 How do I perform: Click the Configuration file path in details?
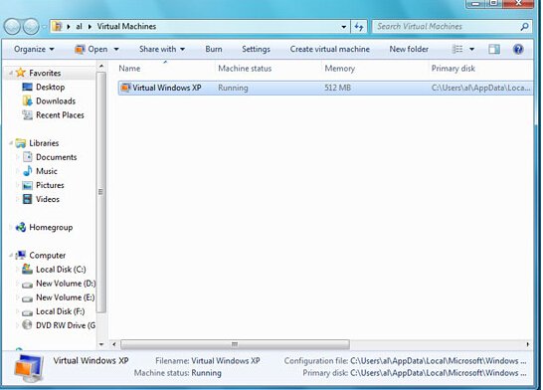[x=438, y=361]
